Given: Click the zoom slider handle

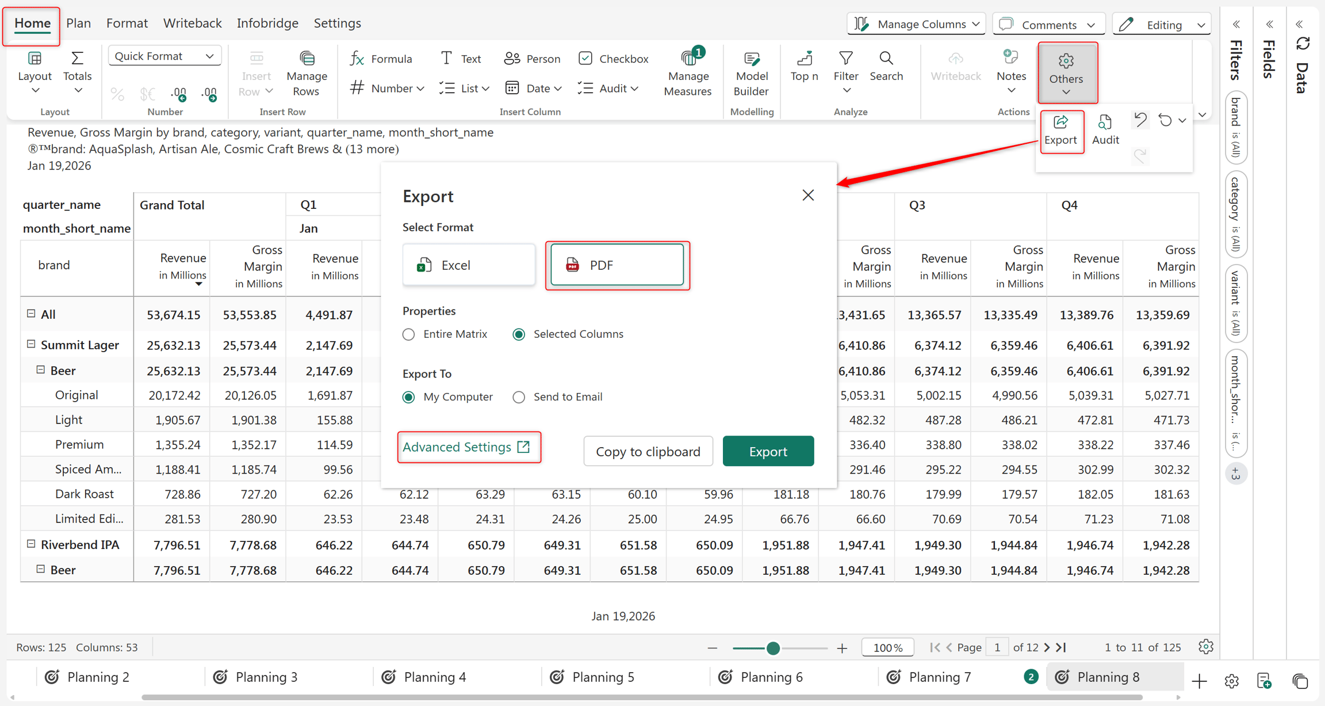Looking at the screenshot, I should 773,648.
